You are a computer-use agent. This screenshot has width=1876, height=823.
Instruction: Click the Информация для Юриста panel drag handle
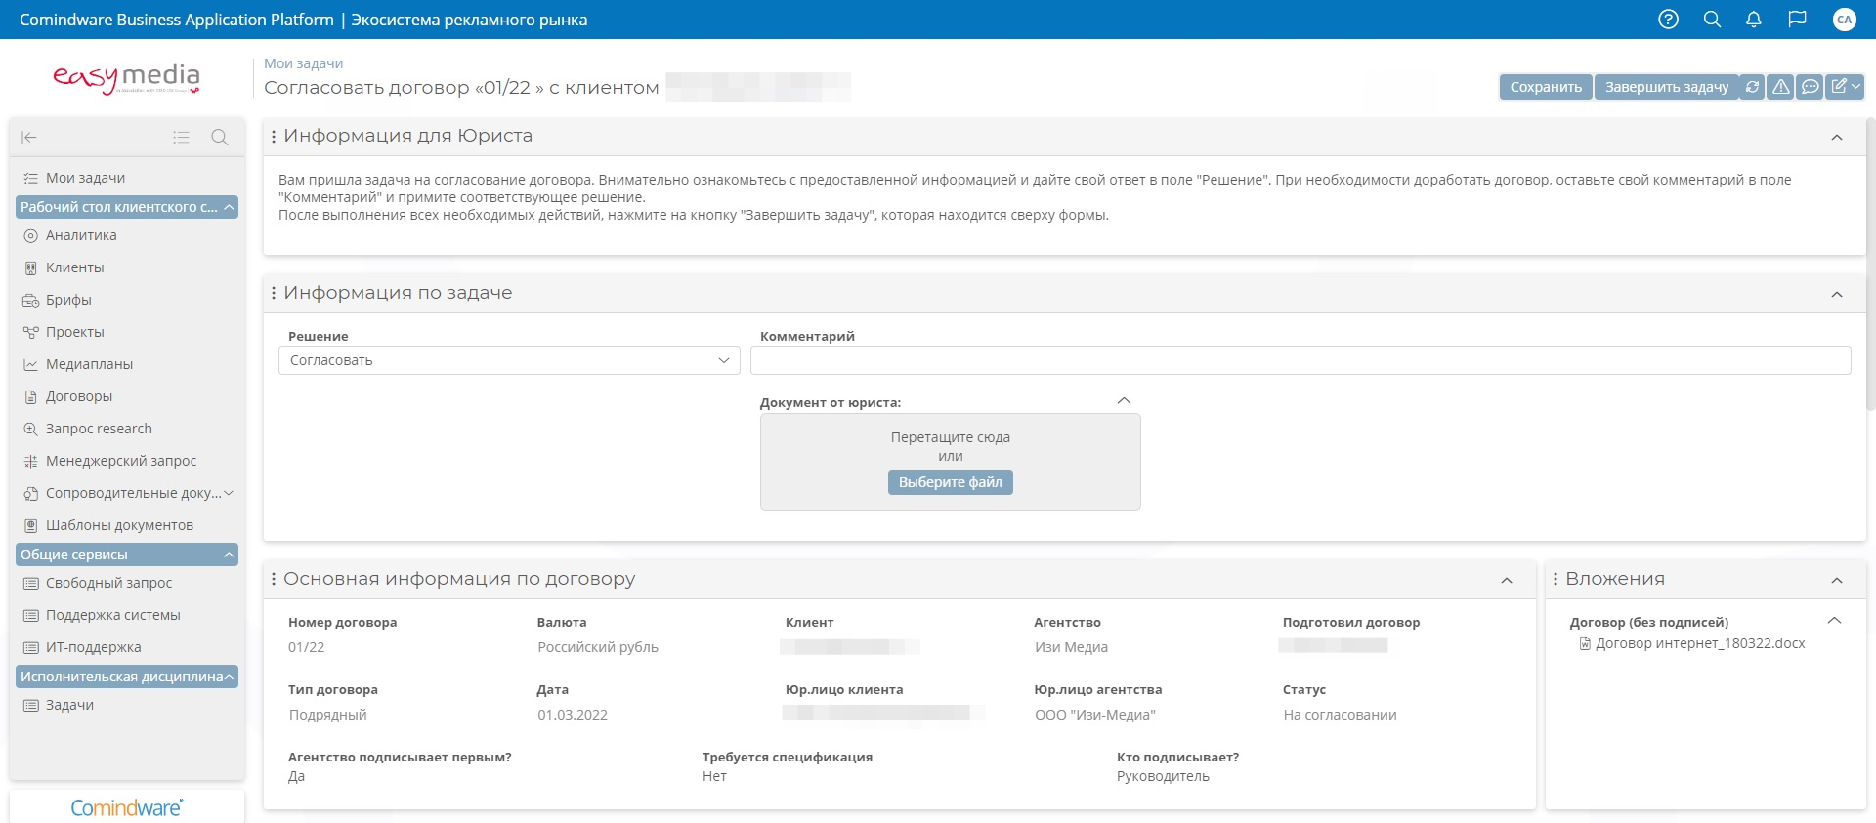point(274,137)
